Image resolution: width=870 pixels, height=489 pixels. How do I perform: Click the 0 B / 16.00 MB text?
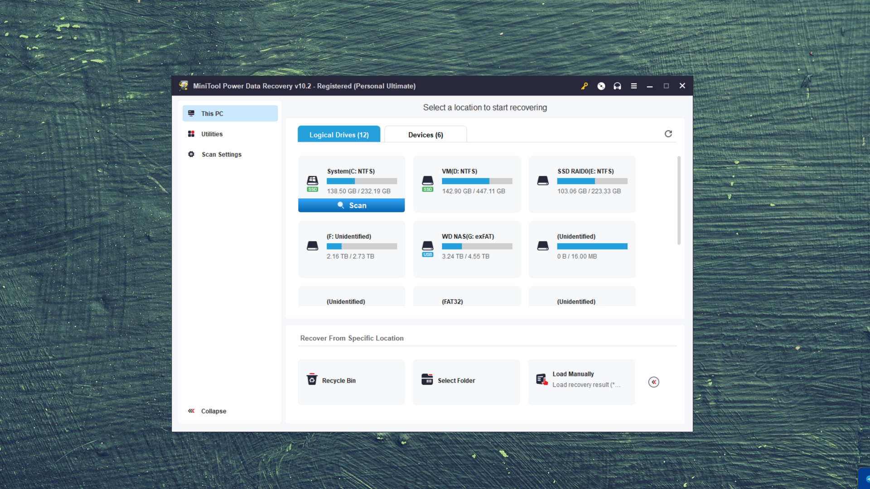(x=577, y=256)
